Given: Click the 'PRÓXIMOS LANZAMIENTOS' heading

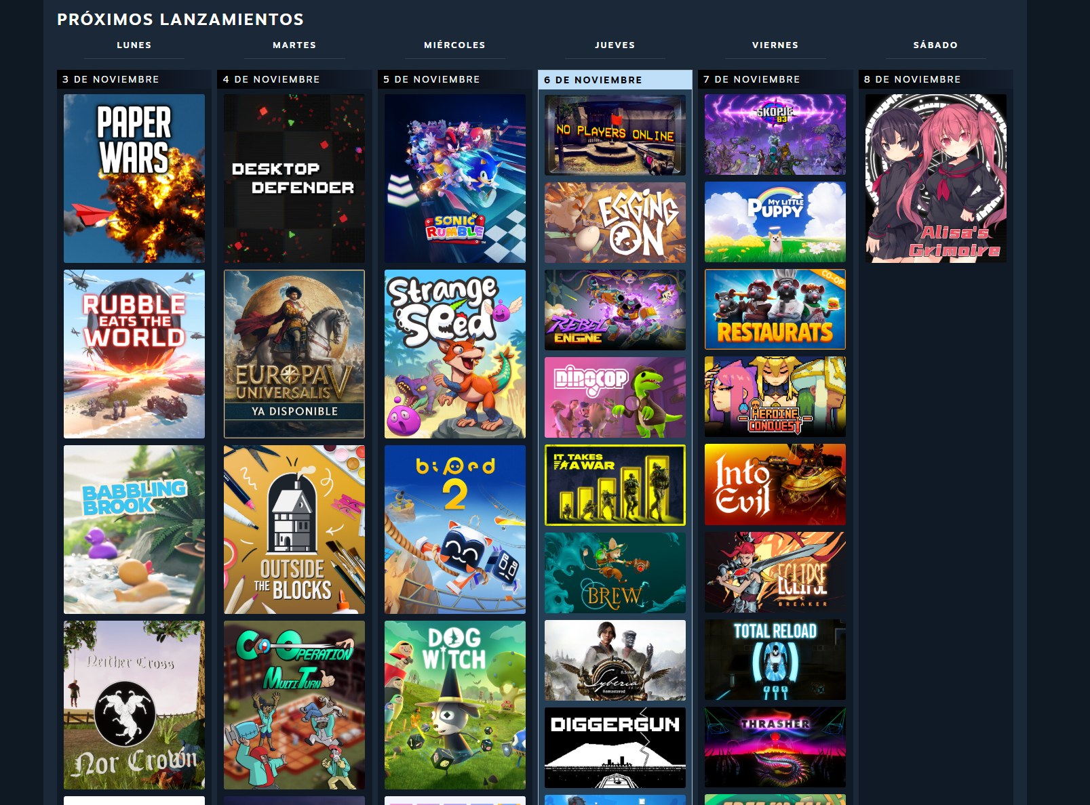Looking at the screenshot, I should click(180, 20).
